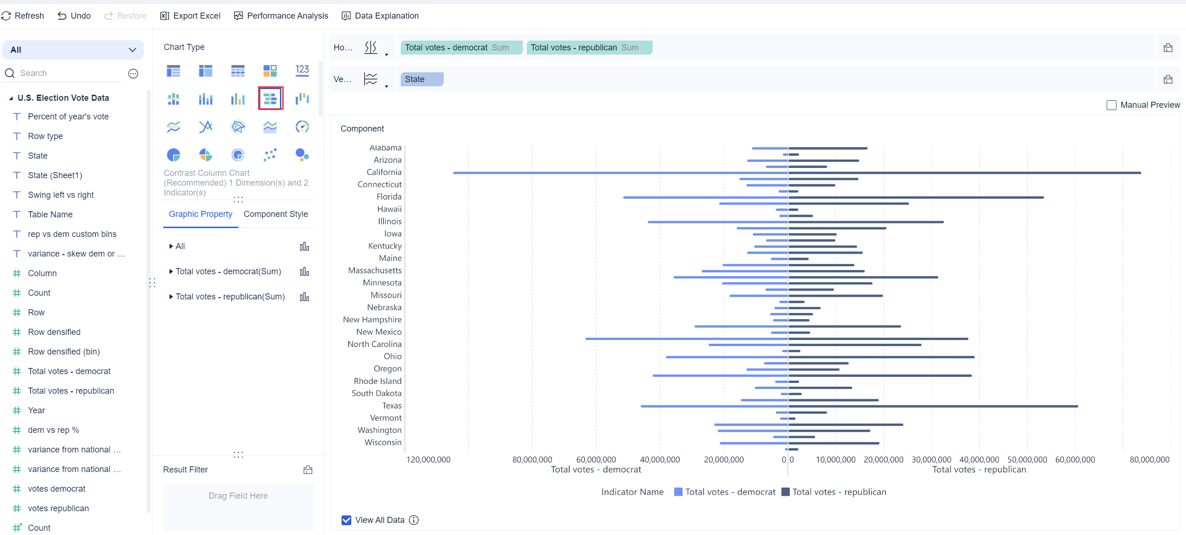Clear fields on the horizontal axis row

point(1168,48)
